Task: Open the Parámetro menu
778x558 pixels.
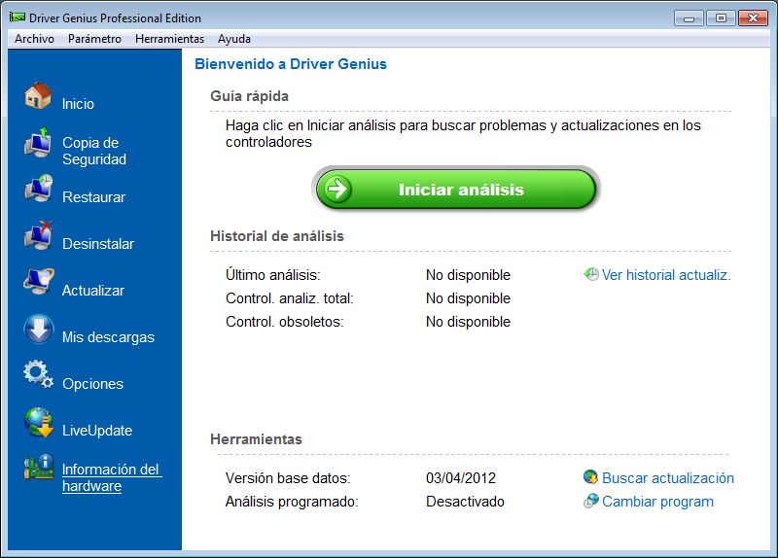Action: point(94,39)
